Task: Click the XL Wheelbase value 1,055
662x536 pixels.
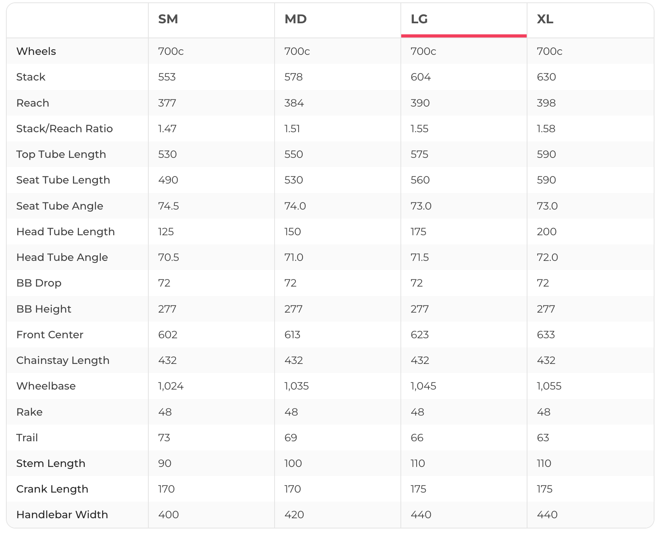Action: point(549,386)
